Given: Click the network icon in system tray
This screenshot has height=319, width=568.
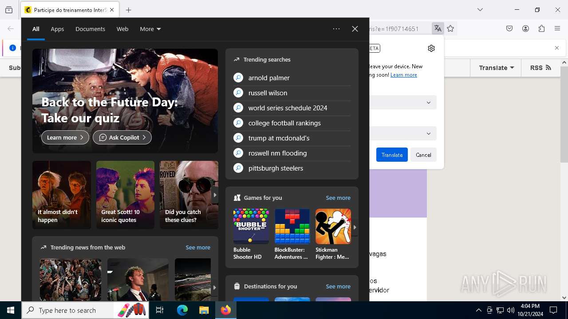Looking at the screenshot, I should tap(500, 310).
